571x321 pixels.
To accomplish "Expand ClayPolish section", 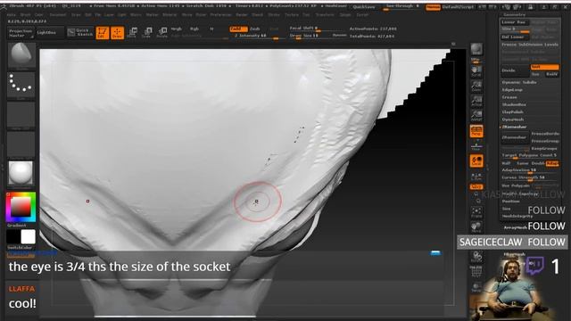I will point(513,111).
